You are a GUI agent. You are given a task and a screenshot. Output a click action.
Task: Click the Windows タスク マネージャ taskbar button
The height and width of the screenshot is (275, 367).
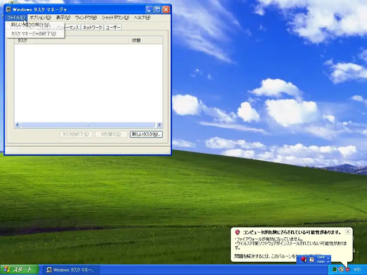tap(72, 270)
